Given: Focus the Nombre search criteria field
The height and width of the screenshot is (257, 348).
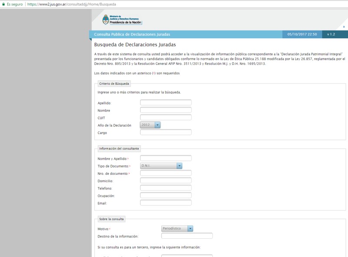Looking at the screenshot, I should pyautogui.click(x=166, y=110).
